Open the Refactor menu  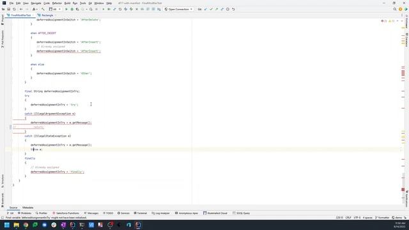[x=57, y=3]
